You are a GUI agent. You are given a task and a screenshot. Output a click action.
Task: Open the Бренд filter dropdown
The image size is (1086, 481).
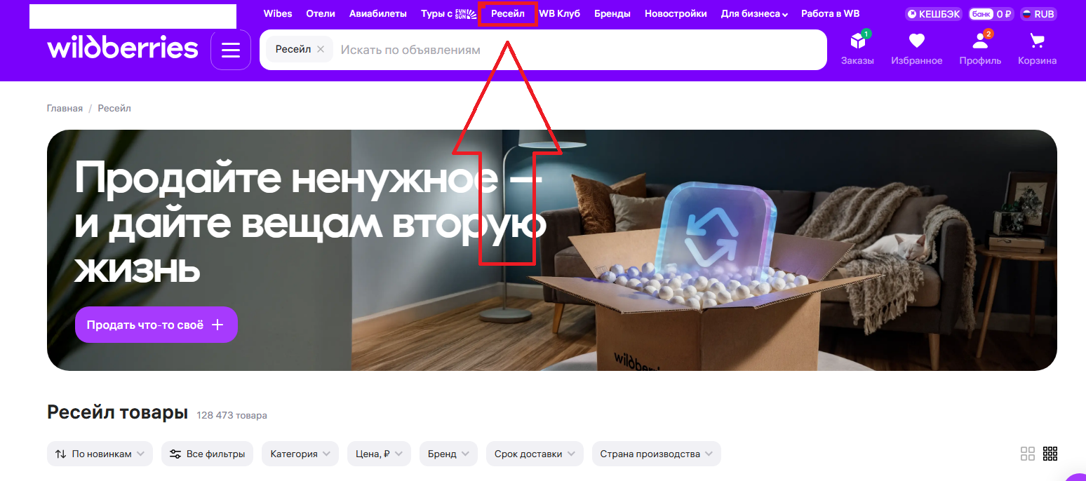click(447, 454)
